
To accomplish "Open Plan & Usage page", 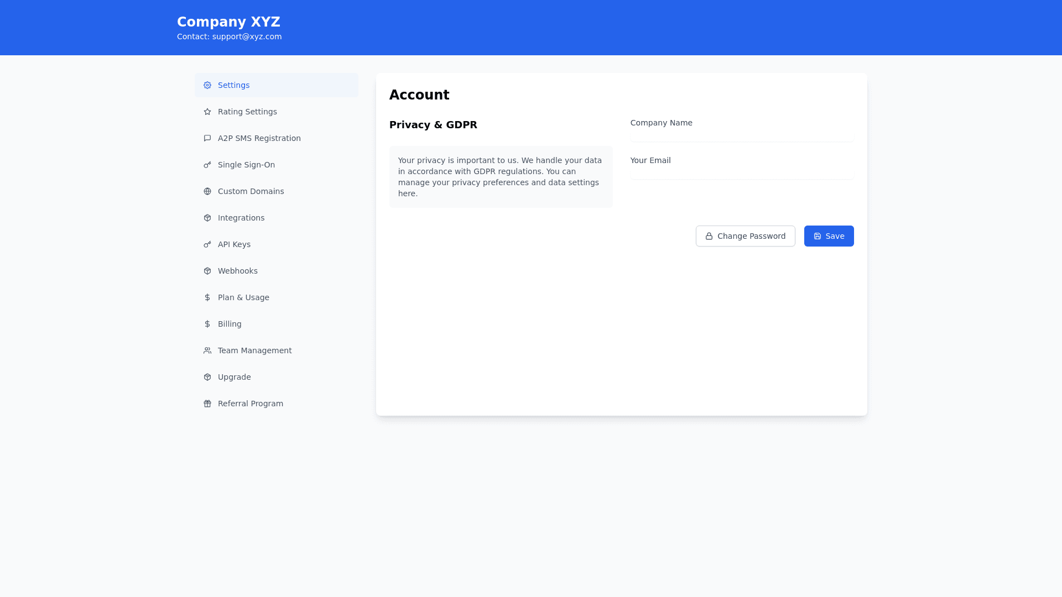I will (243, 297).
